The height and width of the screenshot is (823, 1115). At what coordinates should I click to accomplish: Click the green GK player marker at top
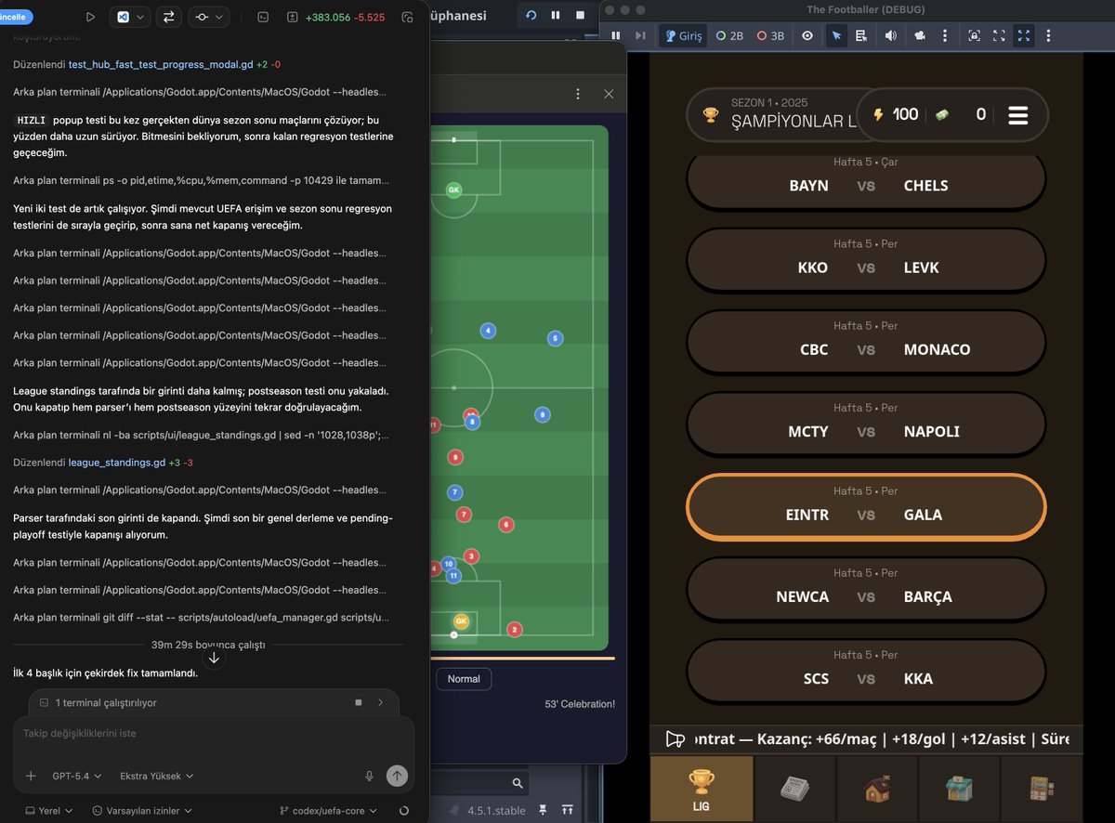click(453, 189)
